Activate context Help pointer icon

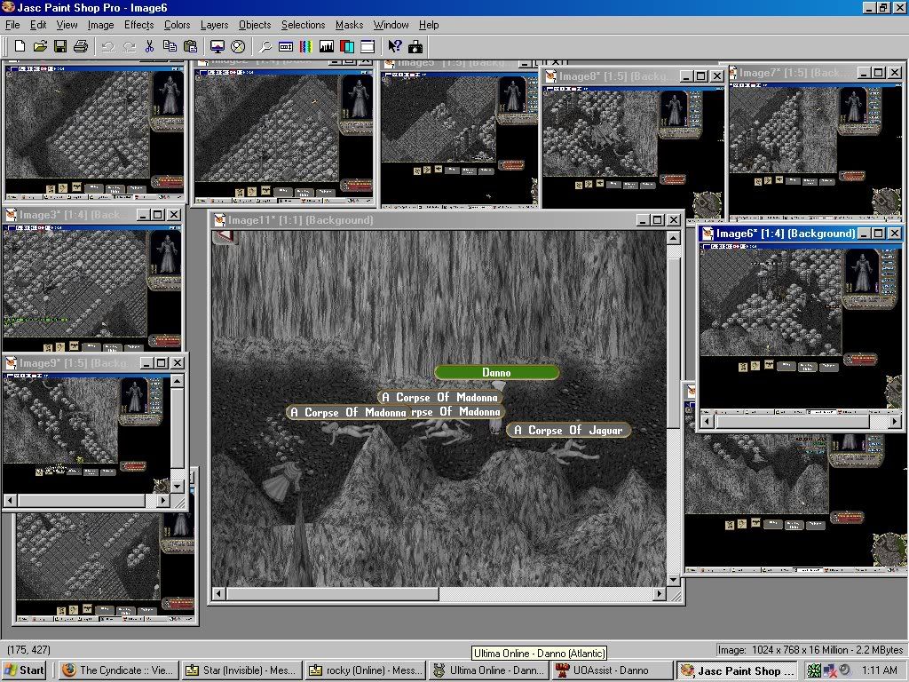coord(395,46)
